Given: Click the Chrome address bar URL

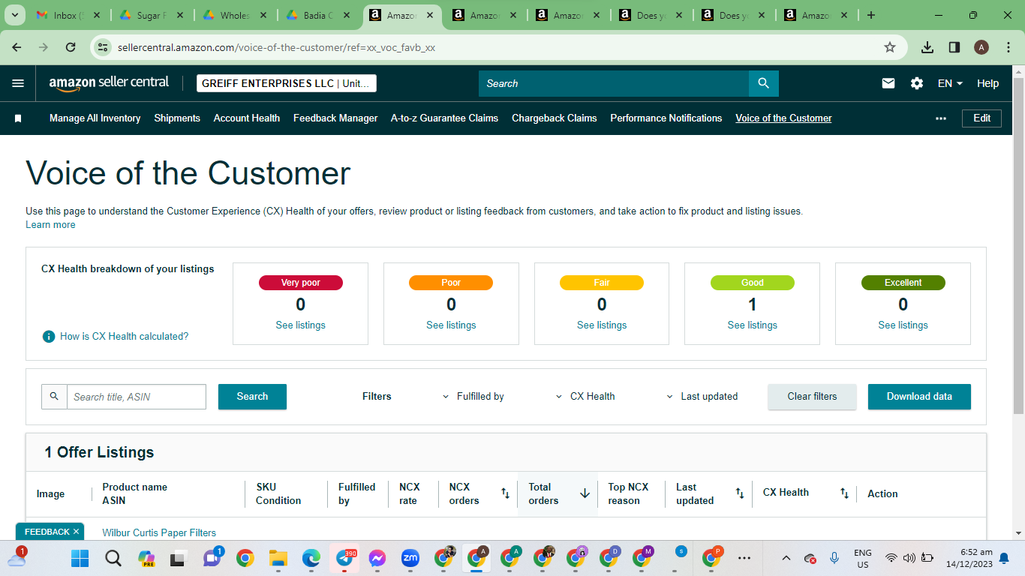Looking at the screenshot, I should [x=276, y=47].
